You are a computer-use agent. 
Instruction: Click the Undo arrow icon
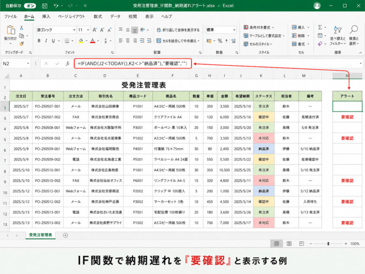56,6
